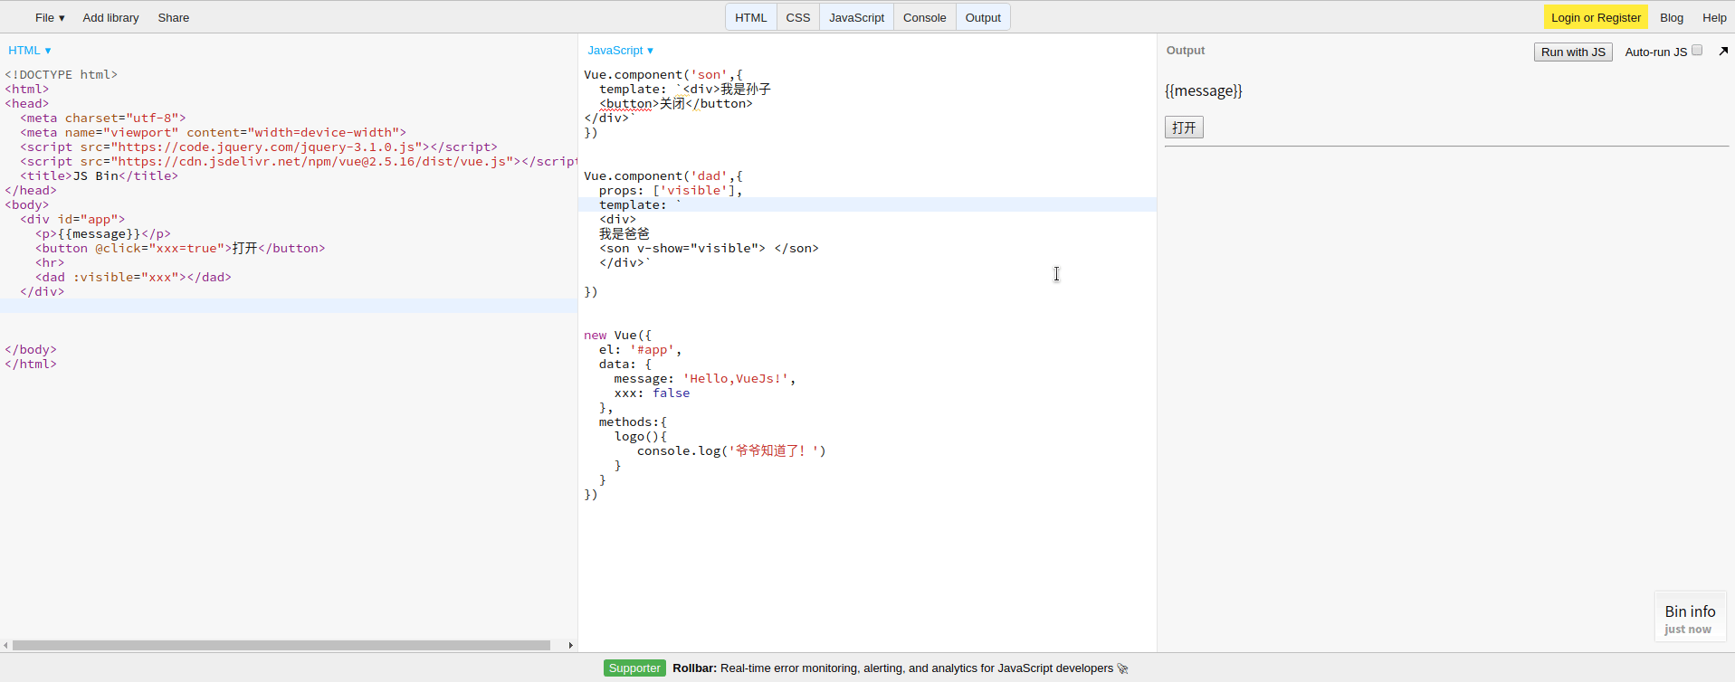The image size is (1735, 682).
Task: Click the rocket icon after Rollbar ad
Action: (1123, 668)
